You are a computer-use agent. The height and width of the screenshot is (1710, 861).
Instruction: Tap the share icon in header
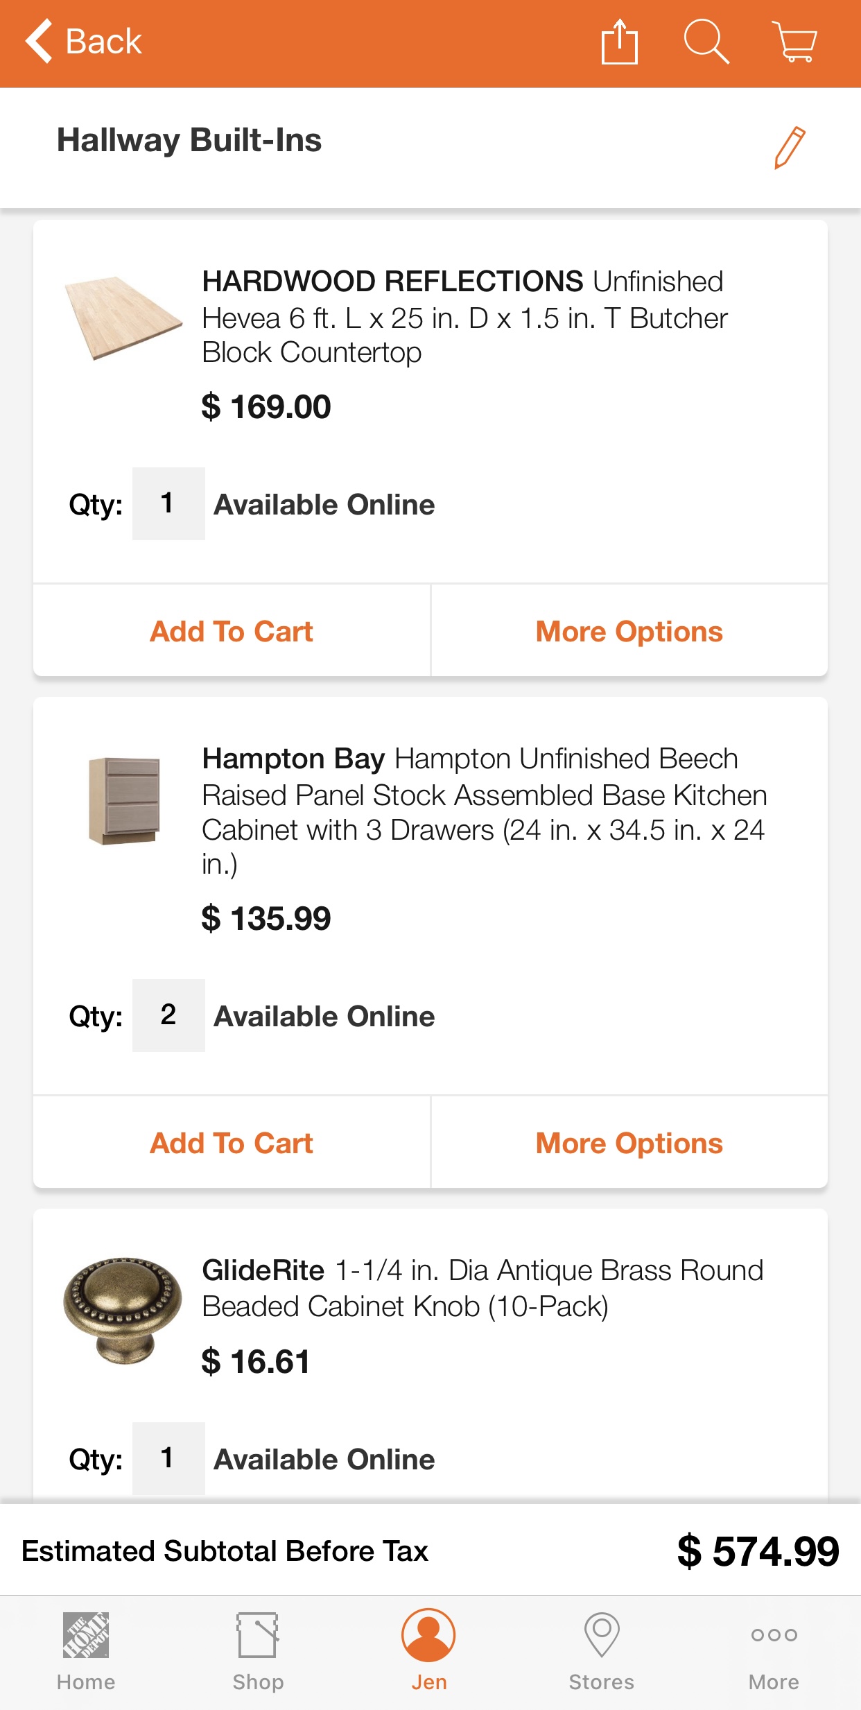click(x=619, y=42)
